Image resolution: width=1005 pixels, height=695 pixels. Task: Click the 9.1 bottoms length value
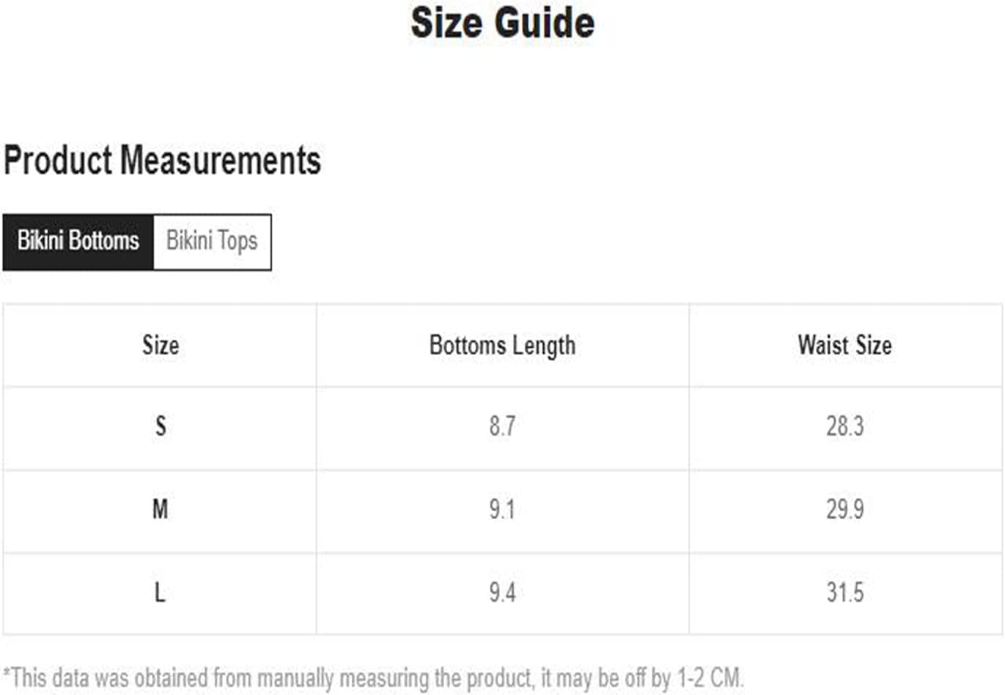[x=502, y=509]
